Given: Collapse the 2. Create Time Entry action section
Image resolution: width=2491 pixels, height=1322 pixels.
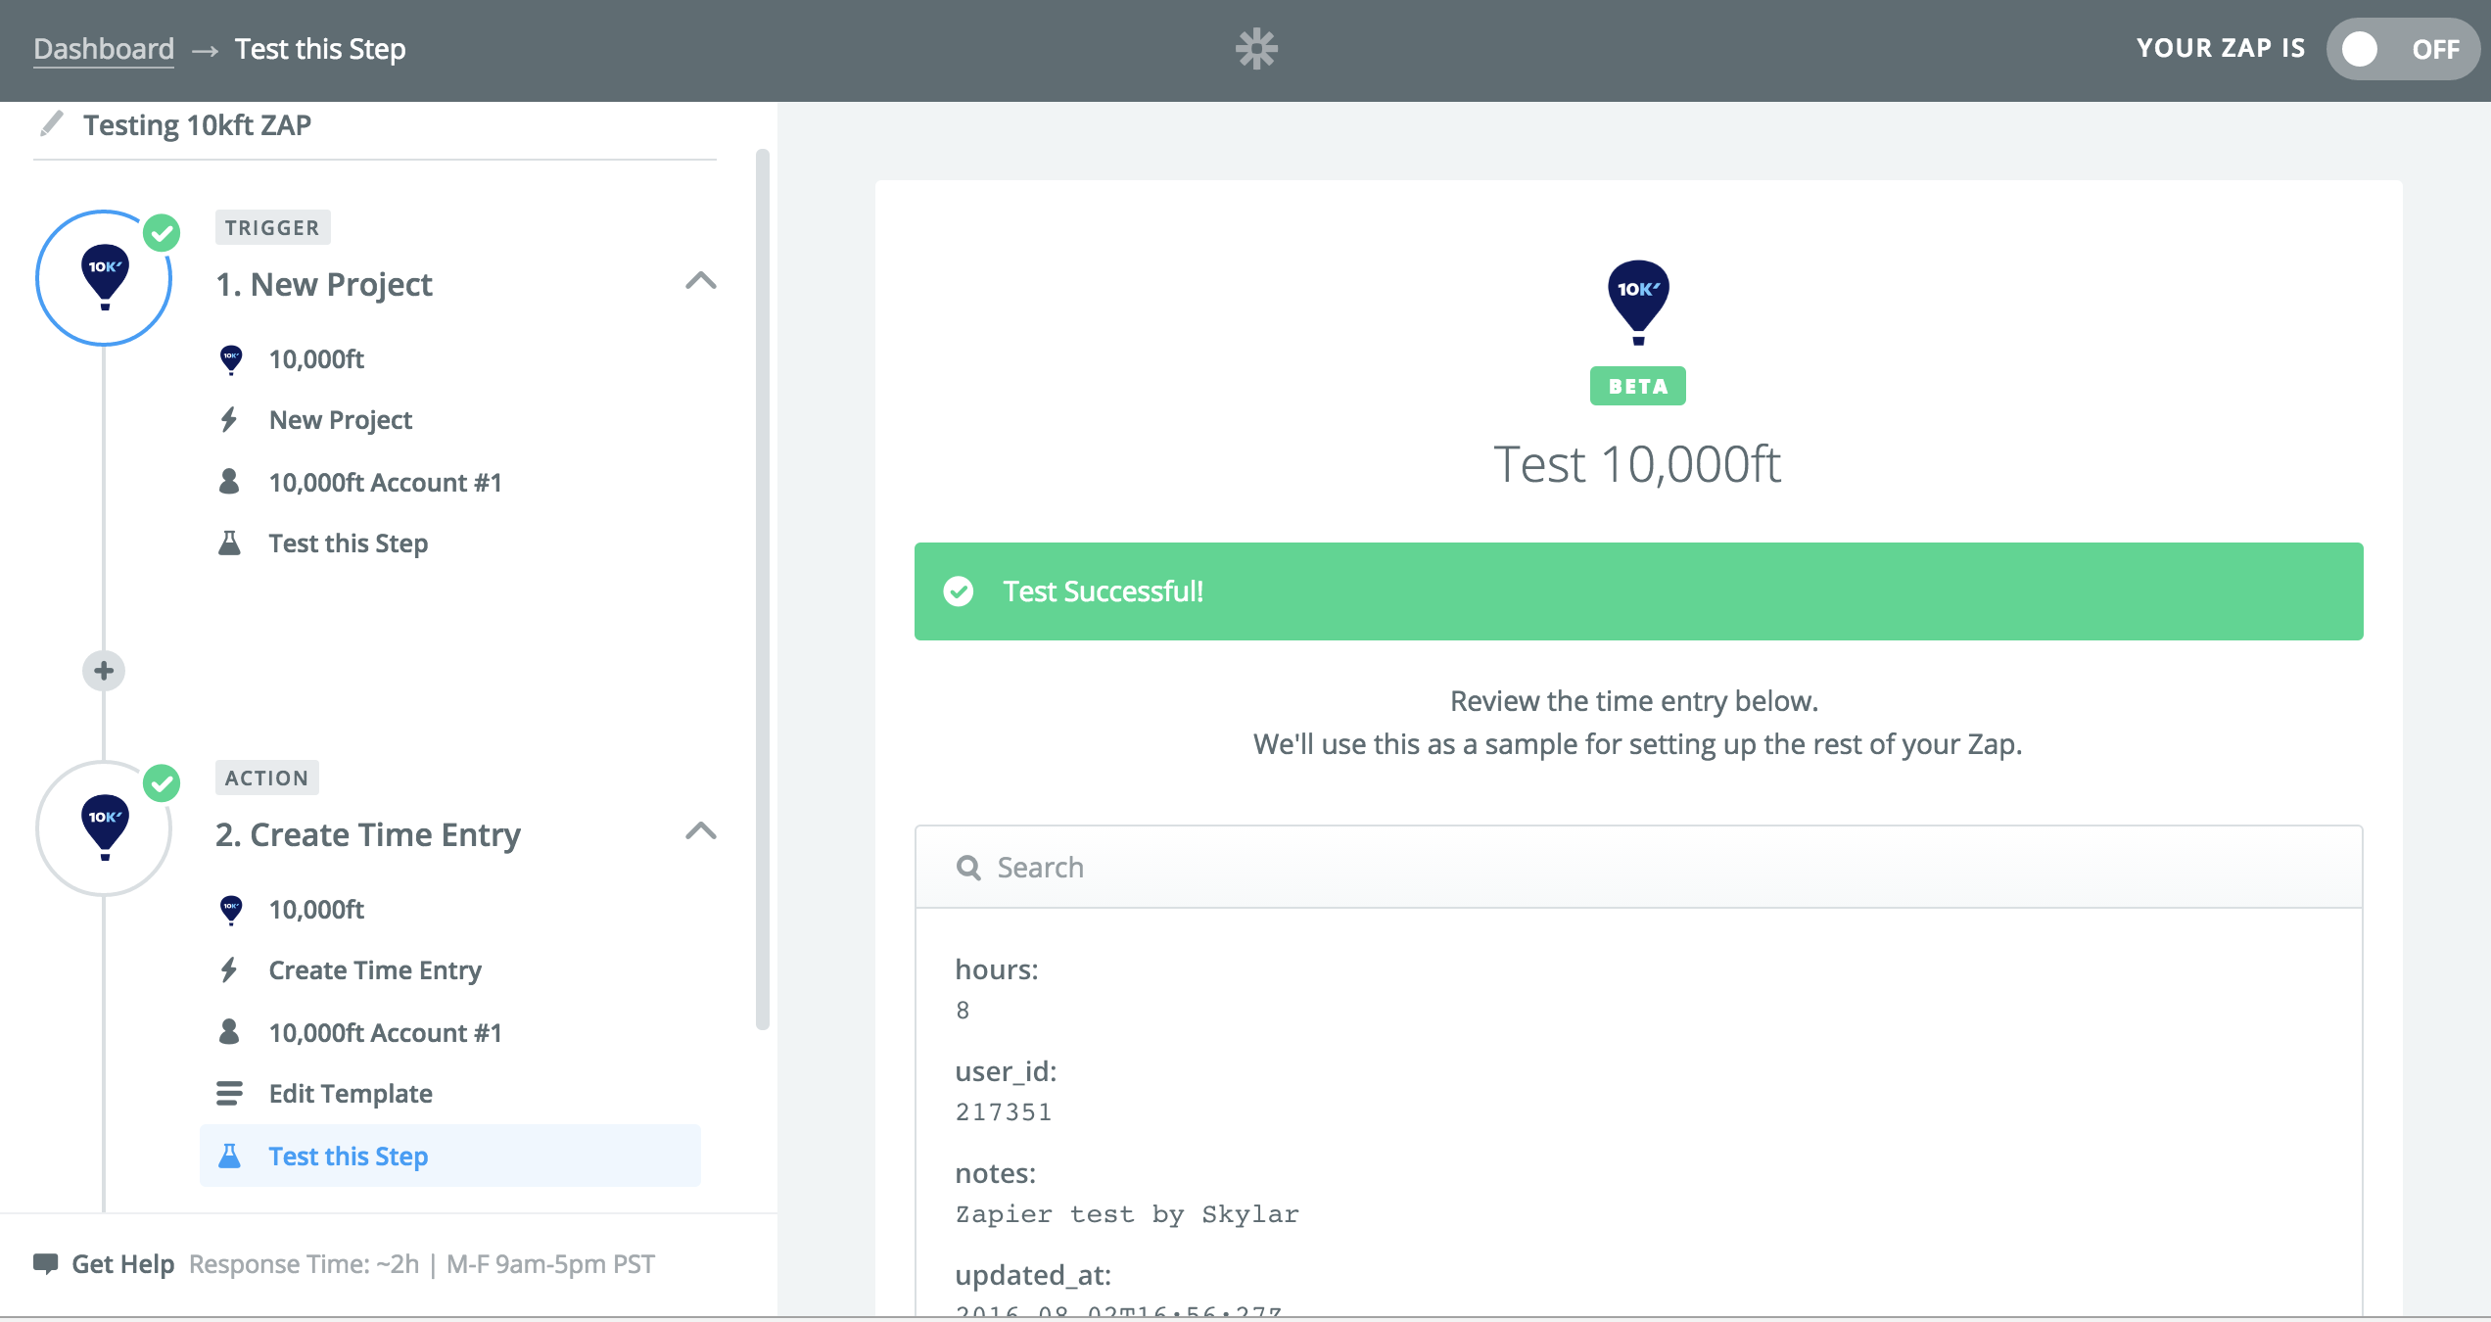Looking at the screenshot, I should coord(701,831).
